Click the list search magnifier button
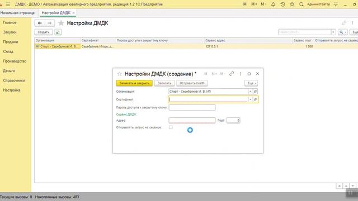Viewport: 358px width, 201px height. (342, 32)
